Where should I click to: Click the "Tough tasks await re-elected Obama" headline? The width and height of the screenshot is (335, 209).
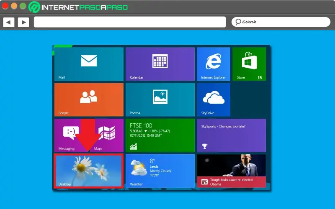tap(232, 182)
